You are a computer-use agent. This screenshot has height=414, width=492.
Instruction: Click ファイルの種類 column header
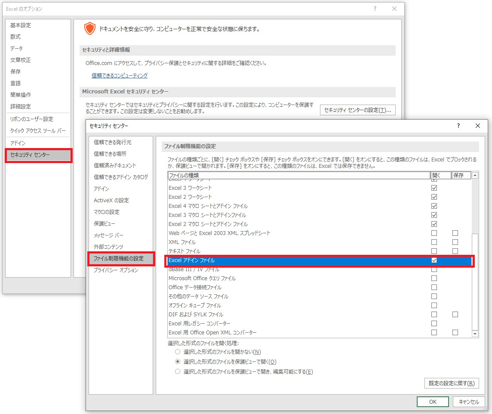point(299,176)
